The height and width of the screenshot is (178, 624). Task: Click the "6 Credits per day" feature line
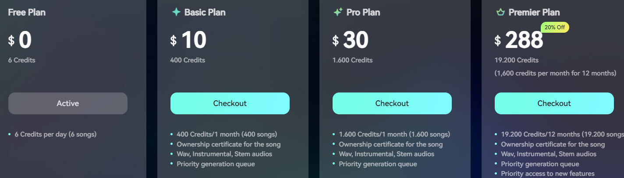tap(56, 134)
